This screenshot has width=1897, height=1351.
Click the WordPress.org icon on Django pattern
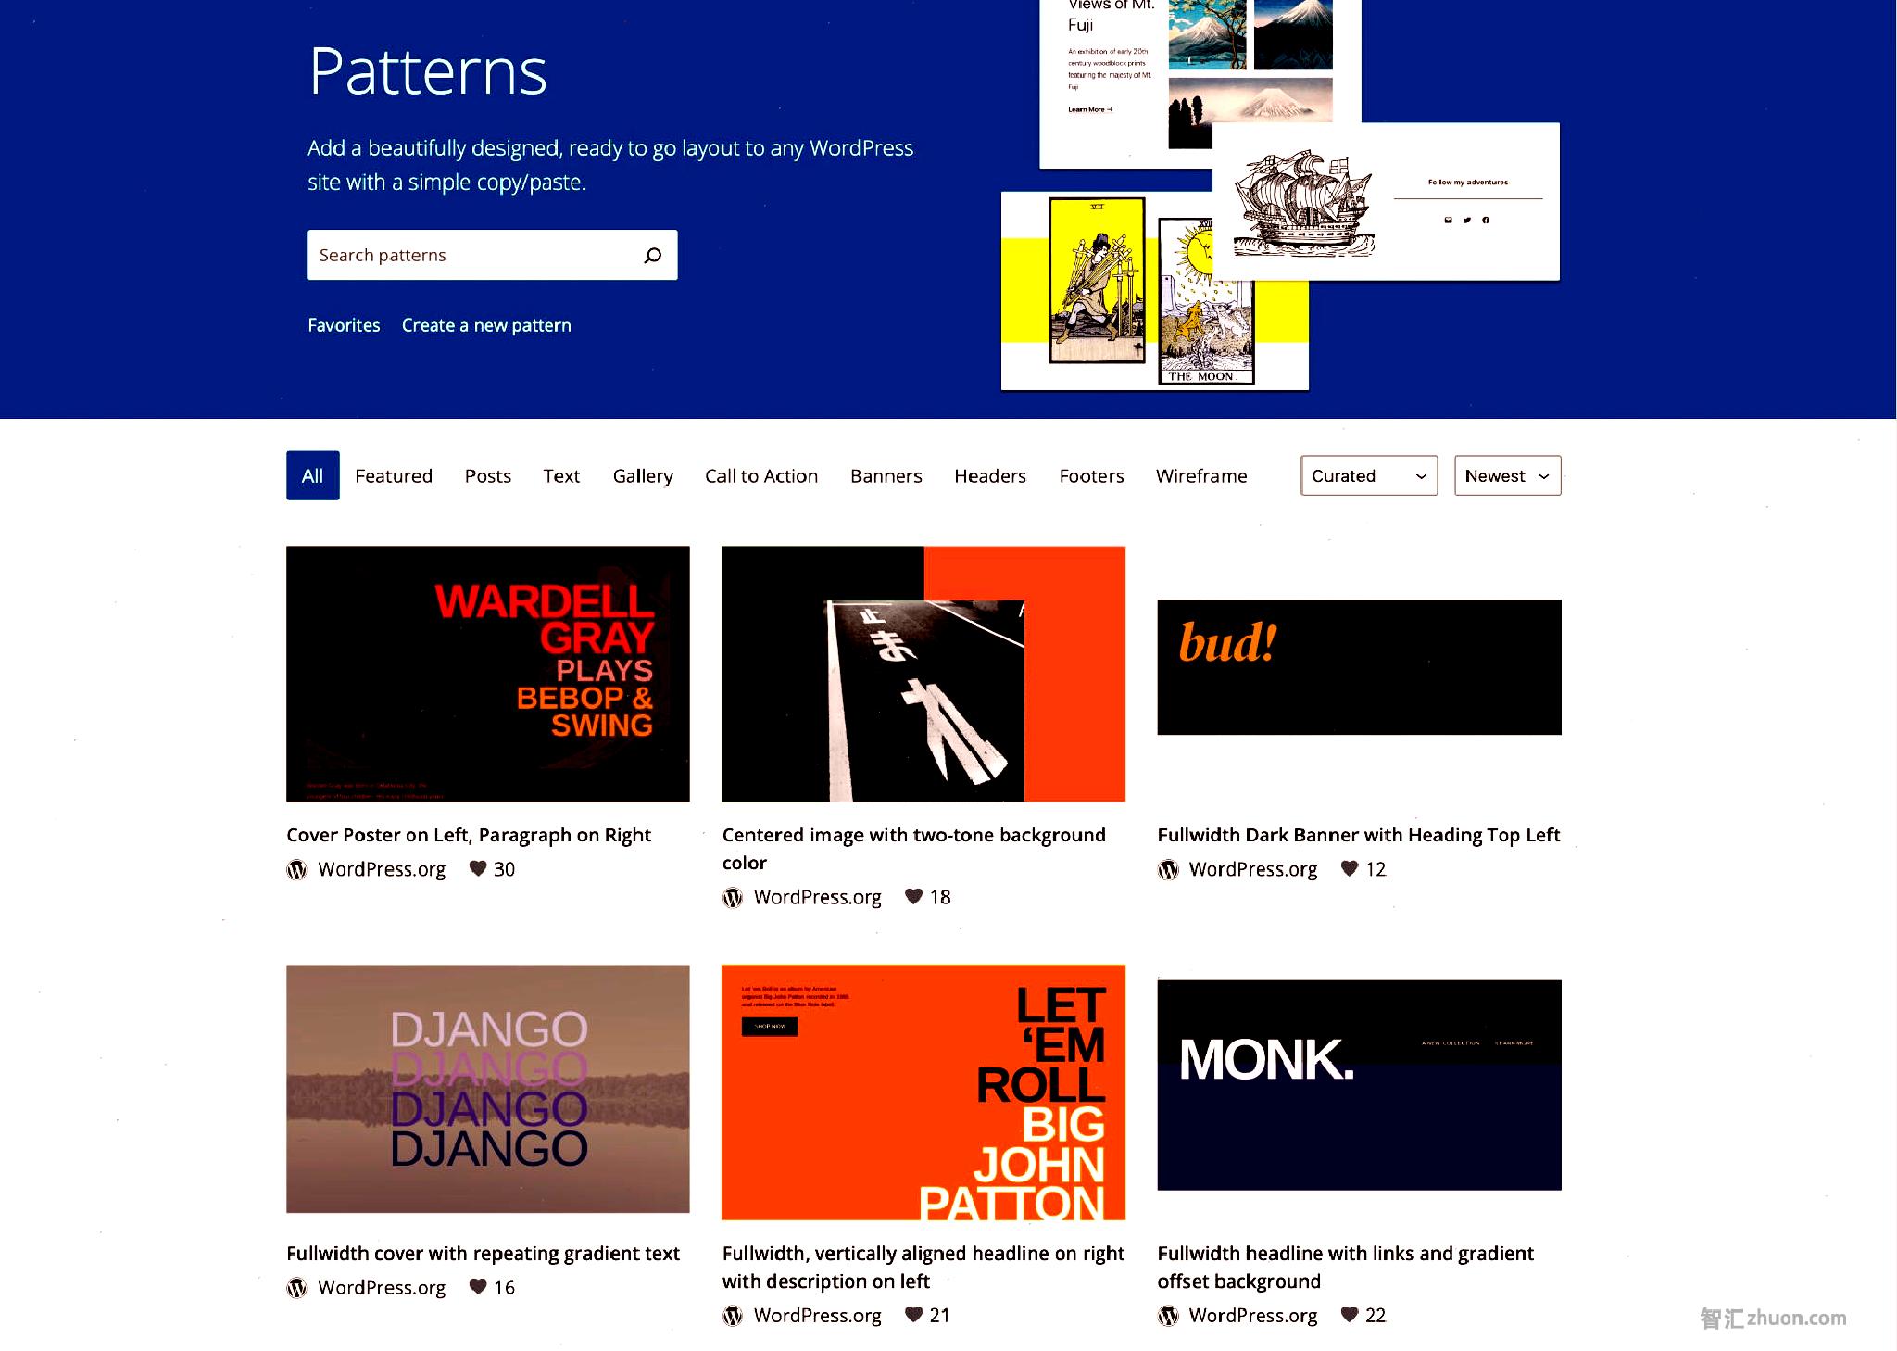298,1287
